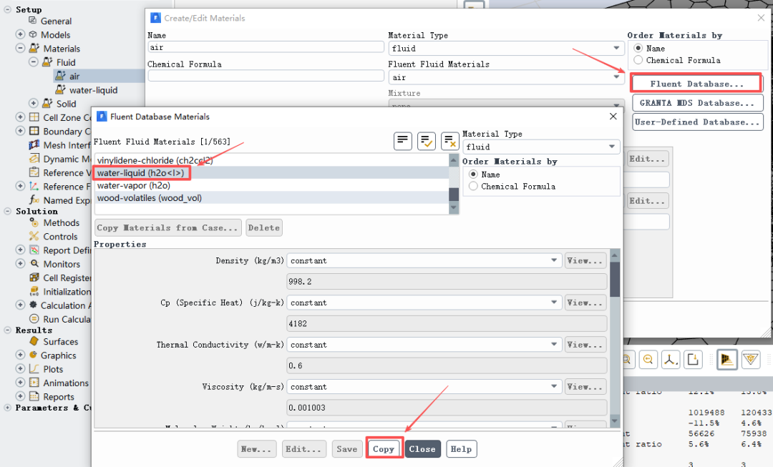This screenshot has height=467, width=773.
Task: Open Viscosity method dropdown
Action: [x=424, y=387]
